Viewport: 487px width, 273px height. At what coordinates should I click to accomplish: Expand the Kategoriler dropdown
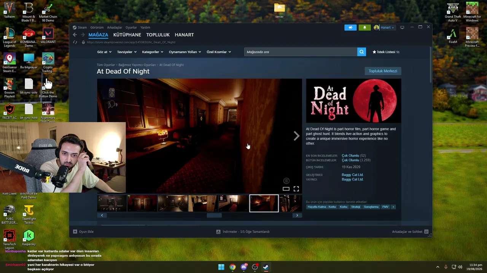click(153, 52)
